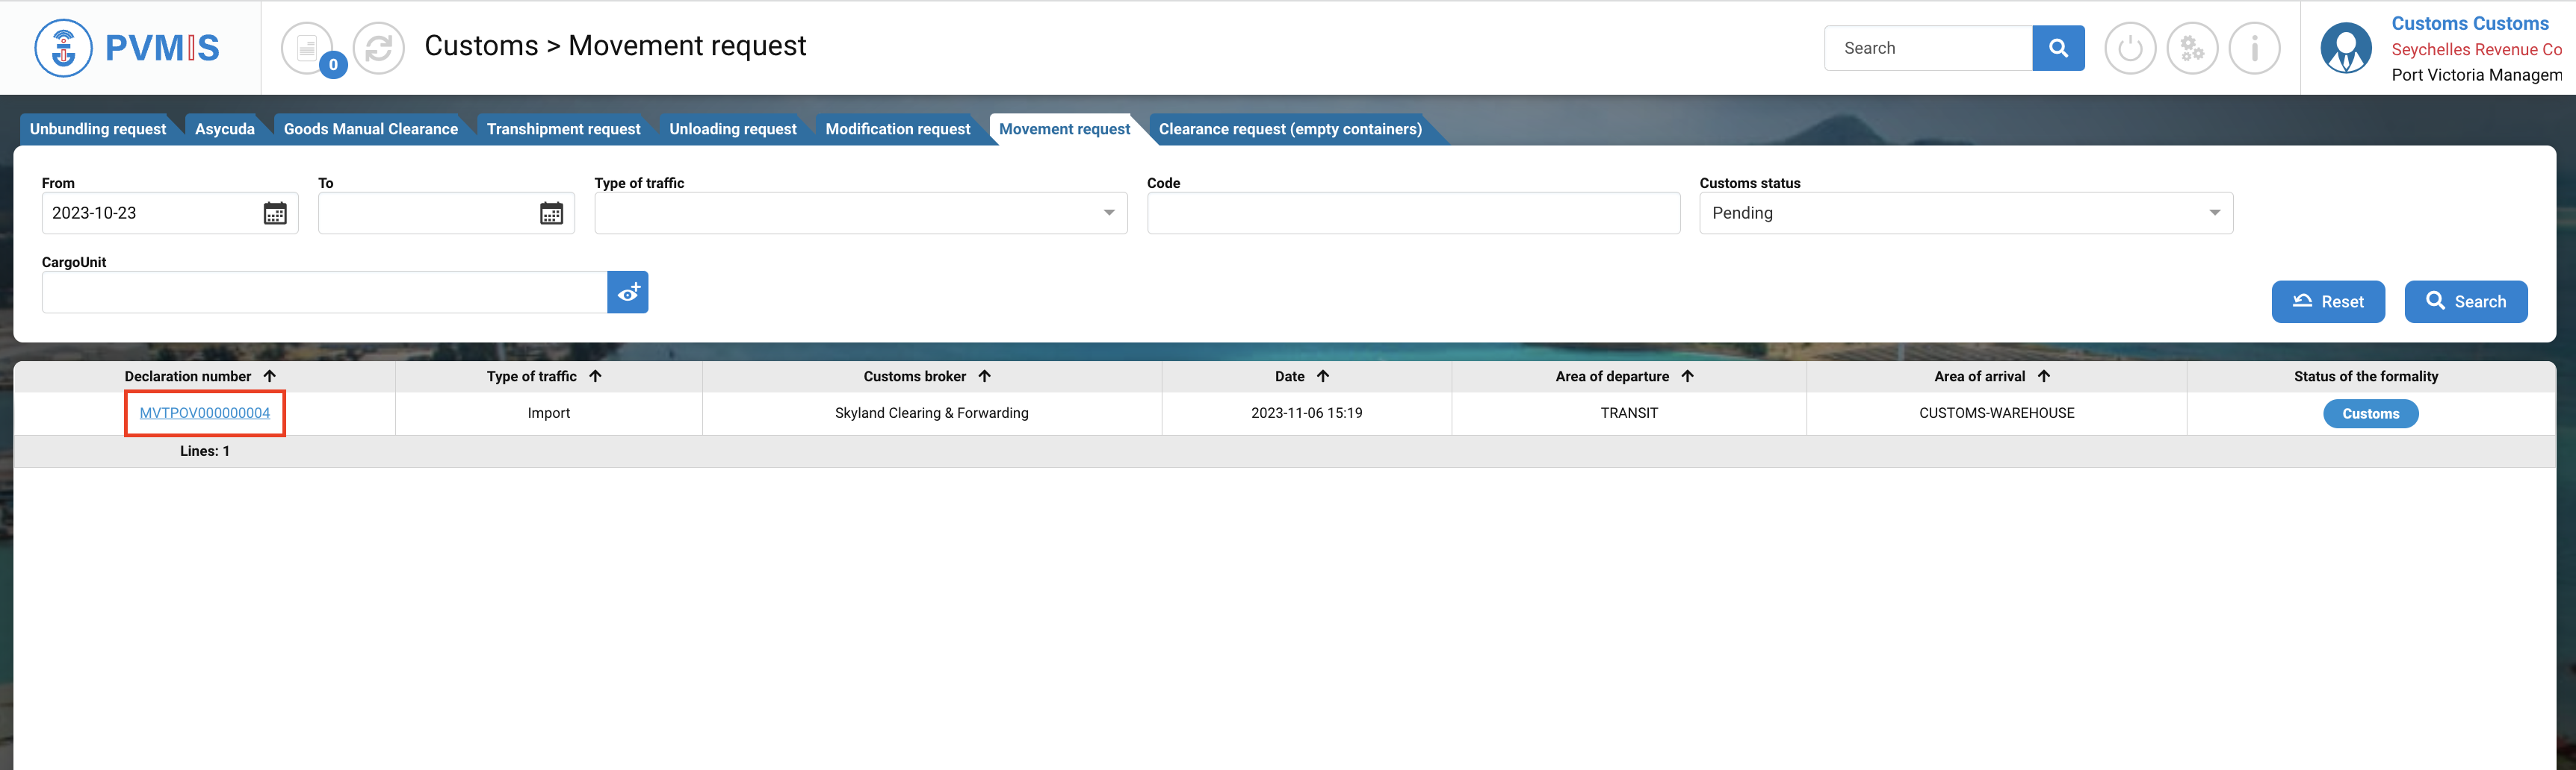Open the From date calendar picker
The width and height of the screenshot is (2576, 770).
point(275,213)
